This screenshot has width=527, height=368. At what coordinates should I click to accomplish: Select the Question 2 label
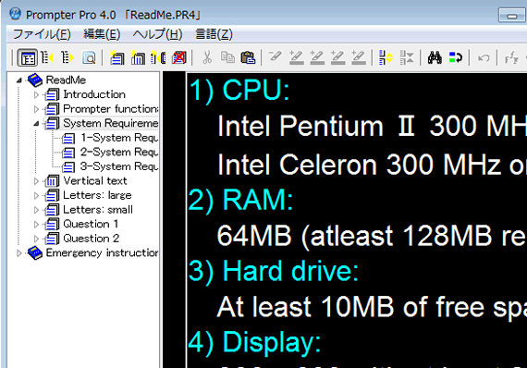point(92,239)
